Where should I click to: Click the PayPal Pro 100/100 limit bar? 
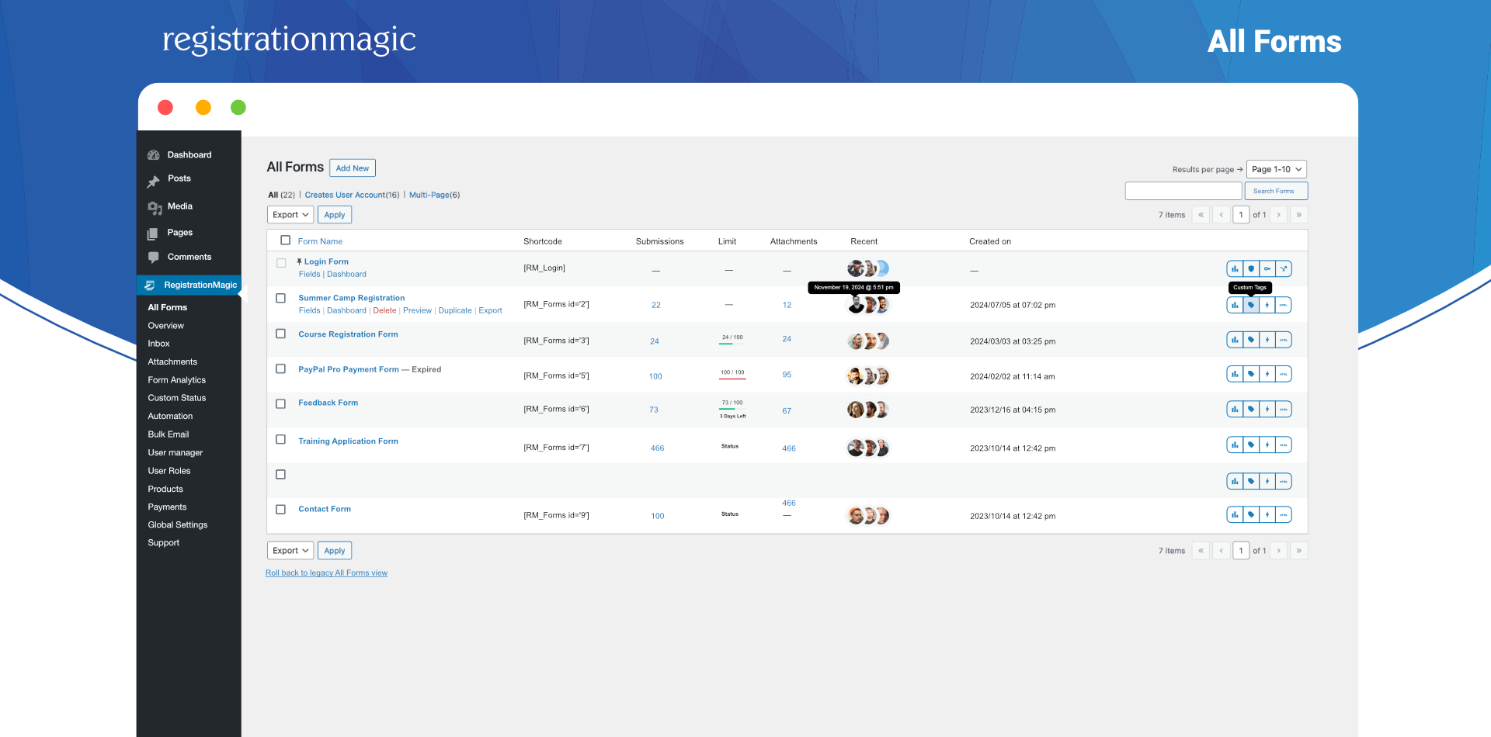732,375
